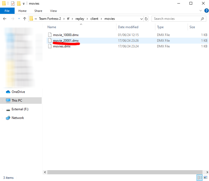The image size is (209, 181).
Task: Click the search magnifier icon
Action: pyautogui.click(x=202, y=19)
